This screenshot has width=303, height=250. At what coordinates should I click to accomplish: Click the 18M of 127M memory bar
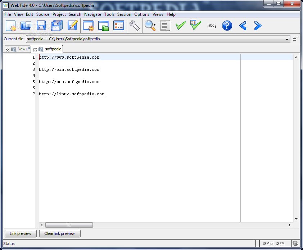click(x=273, y=244)
